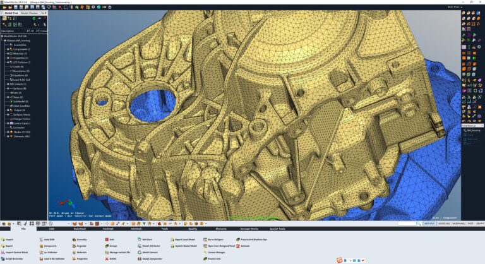
Task: Open Process Sets Boolean Ops
Action: click(251, 239)
